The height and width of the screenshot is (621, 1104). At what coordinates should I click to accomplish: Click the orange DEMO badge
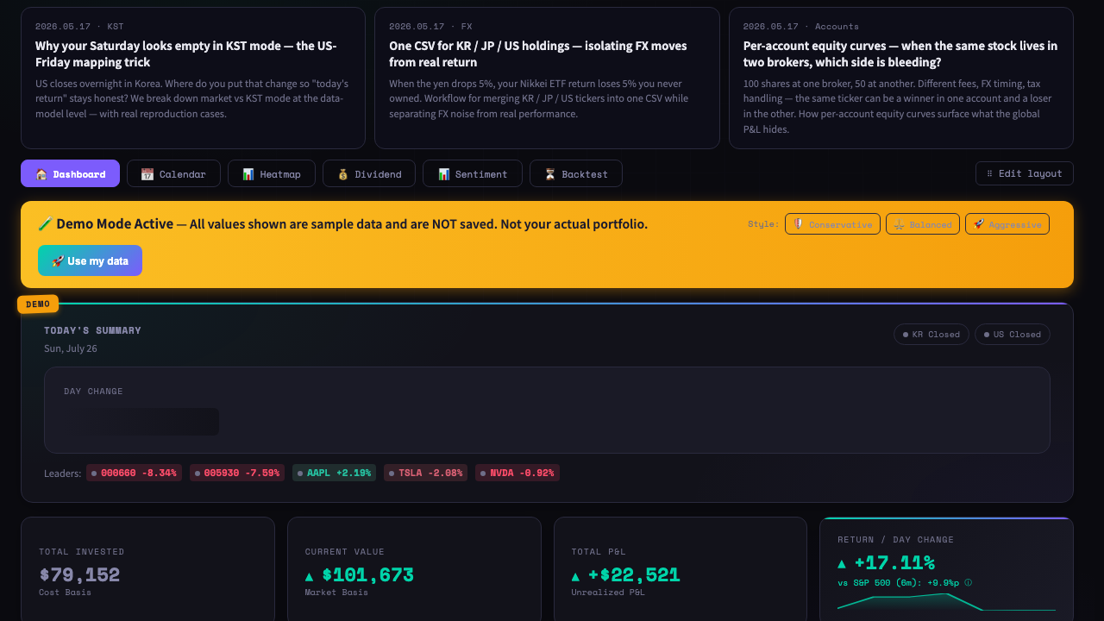point(38,304)
